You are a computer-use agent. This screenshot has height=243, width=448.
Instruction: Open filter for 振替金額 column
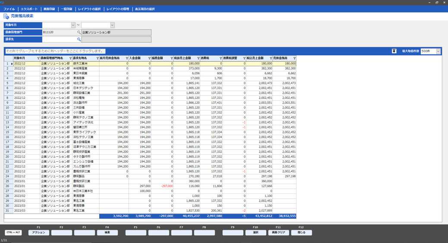pyautogui.click(x=172, y=58)
